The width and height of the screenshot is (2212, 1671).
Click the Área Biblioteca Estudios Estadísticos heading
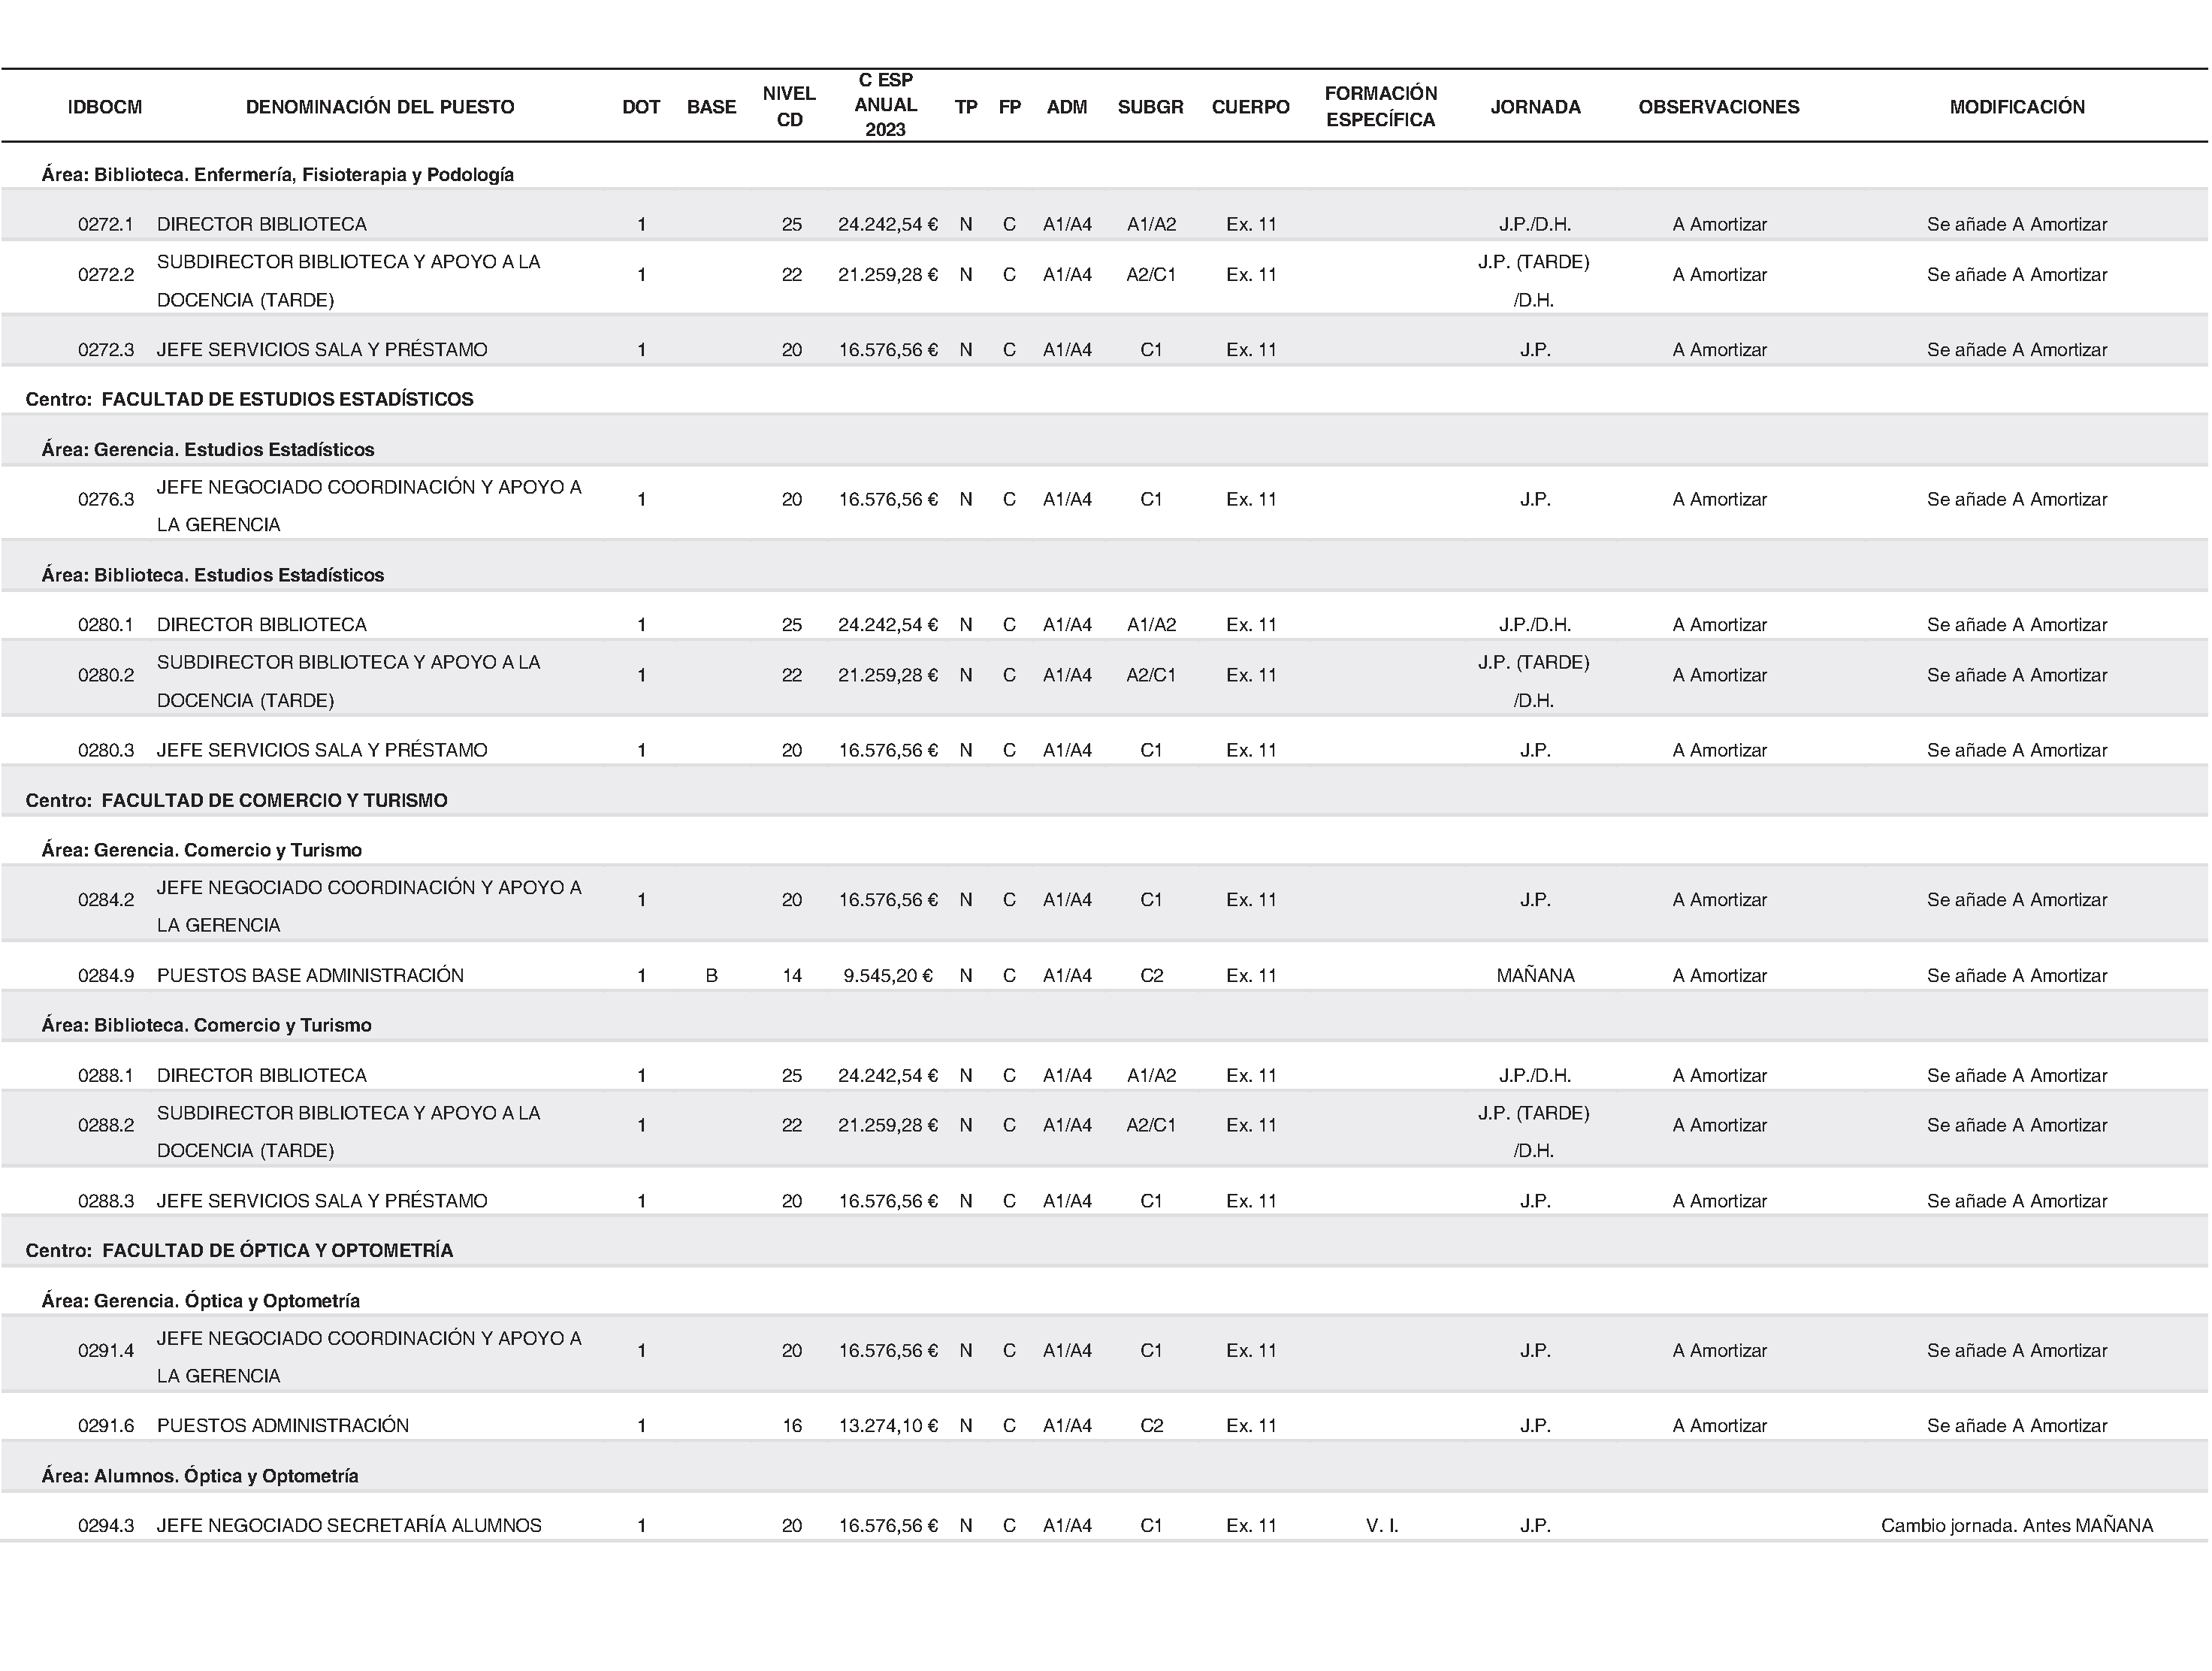point(213,575)
